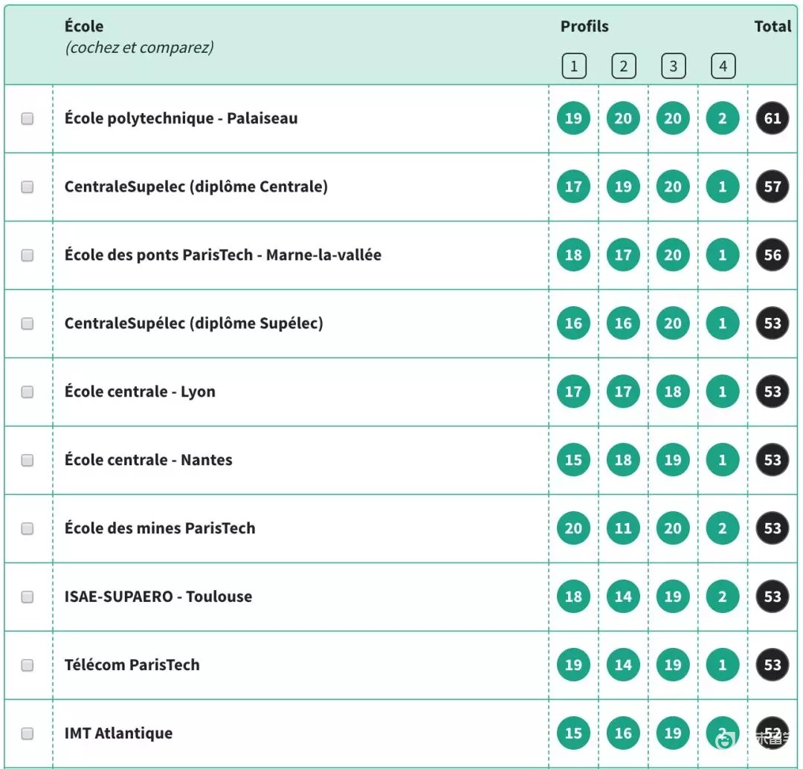Click École des mines profile 1 score 20
803x769 pixels.
coord(573,528)
